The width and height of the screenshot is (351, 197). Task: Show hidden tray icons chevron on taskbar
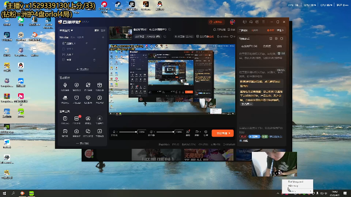pyautogui.click(x=278, y=193)
